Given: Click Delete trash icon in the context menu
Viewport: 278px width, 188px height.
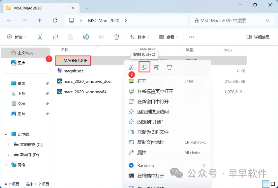Looking at the screenshot, I should (x=169, y=67).
